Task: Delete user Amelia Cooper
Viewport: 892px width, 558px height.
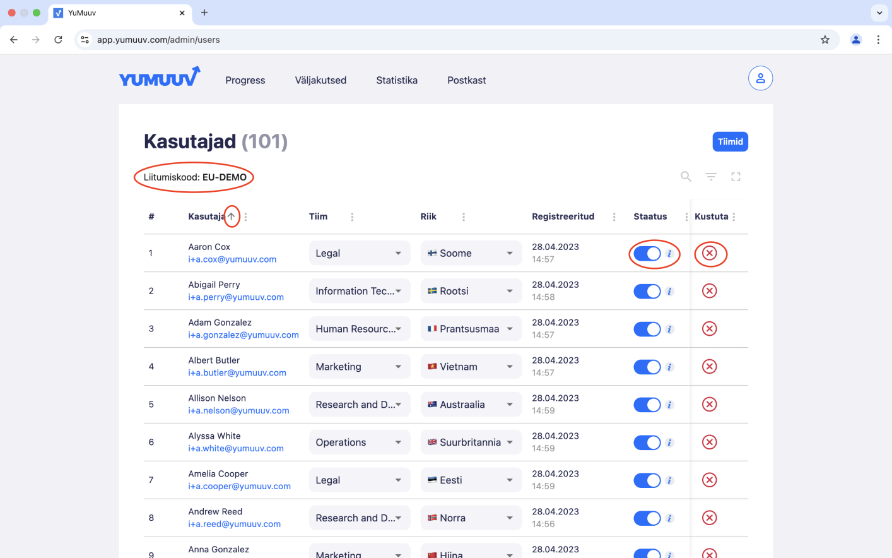Action: coord(710,480)
